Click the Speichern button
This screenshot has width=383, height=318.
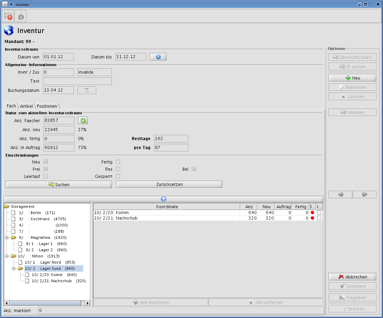(x=353, y=286)
